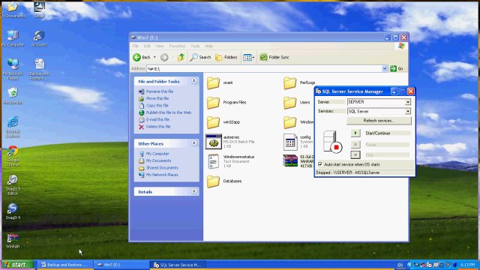This screenshot has width=480, height=270.
Task: Click Publish this file to the Web
Action: pos(168,112)
